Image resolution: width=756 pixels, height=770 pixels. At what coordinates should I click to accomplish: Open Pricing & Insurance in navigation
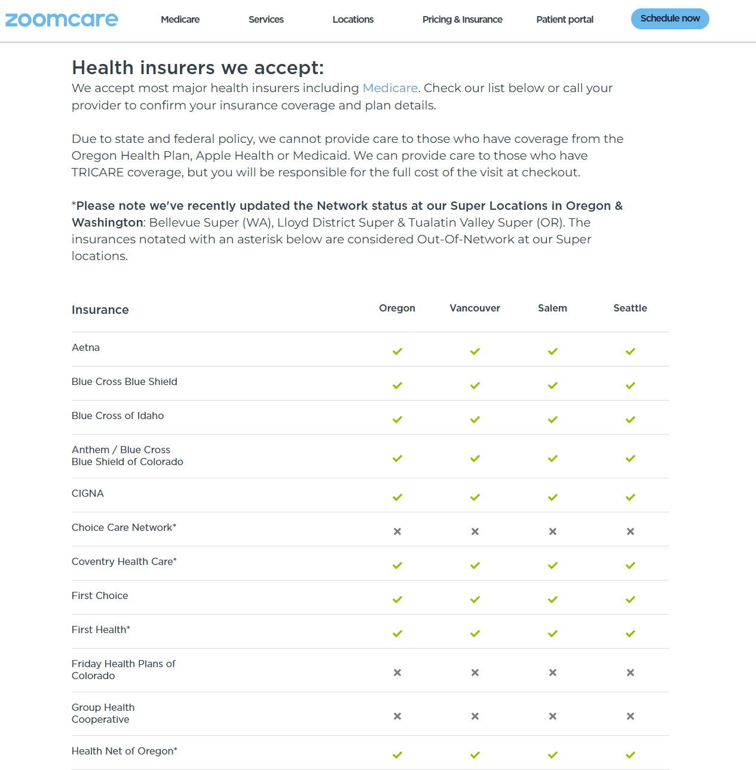click(462, 20)
